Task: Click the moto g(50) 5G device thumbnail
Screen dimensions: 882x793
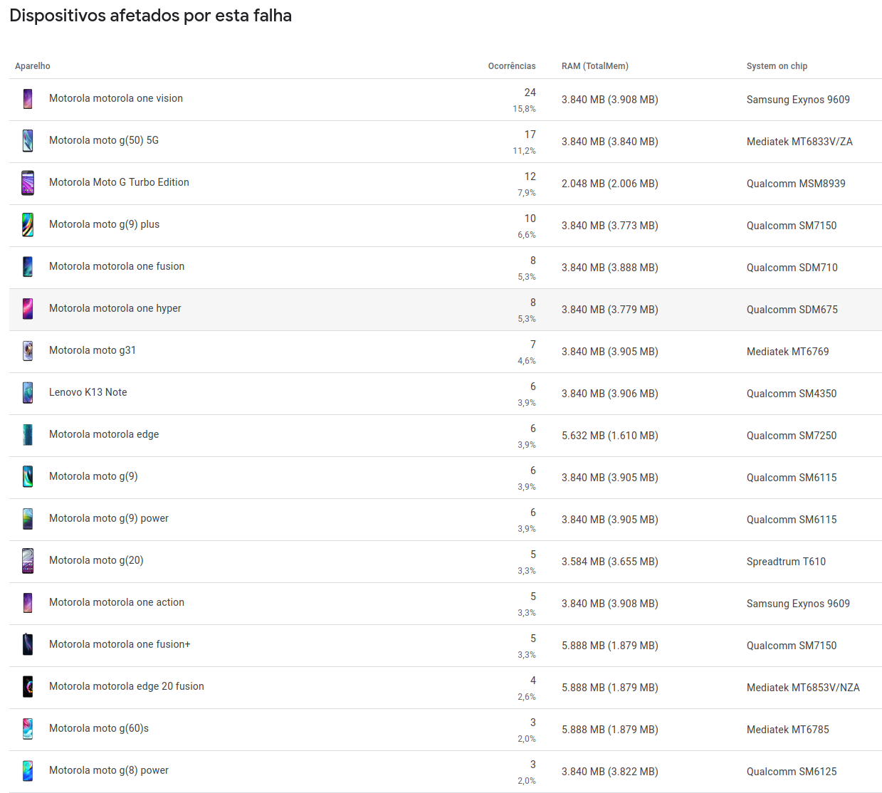Action: 27,141
